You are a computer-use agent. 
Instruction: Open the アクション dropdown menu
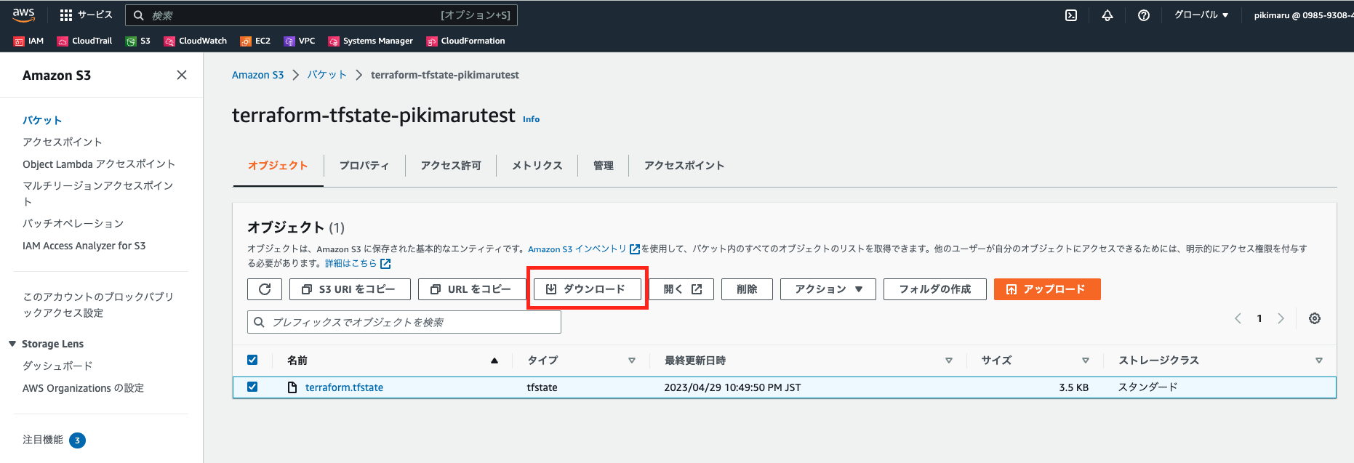[x=828, y=289]
